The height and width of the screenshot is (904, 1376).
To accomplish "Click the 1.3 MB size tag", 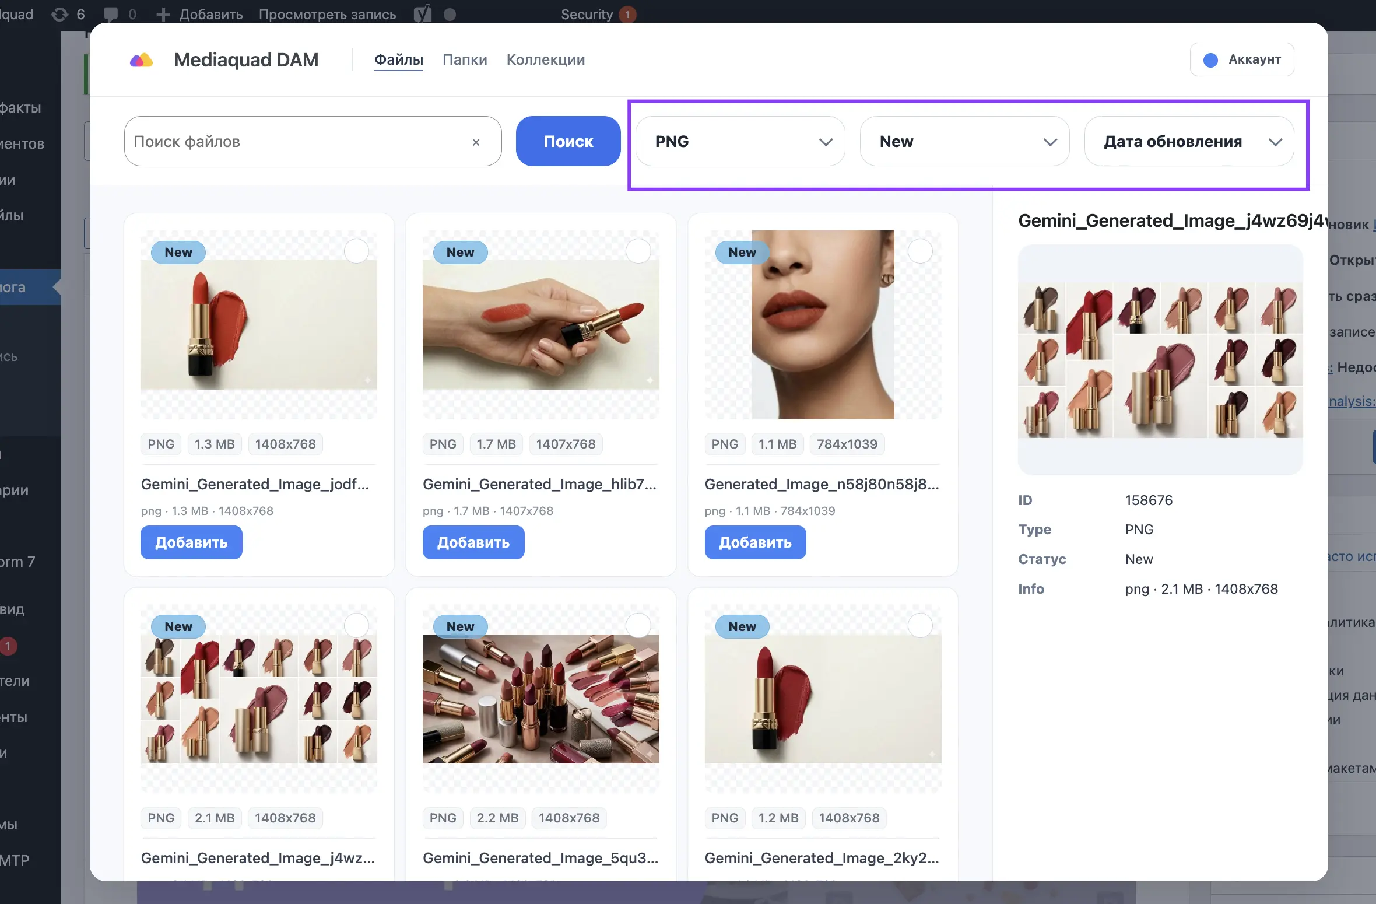I will [x=215, y=444].
